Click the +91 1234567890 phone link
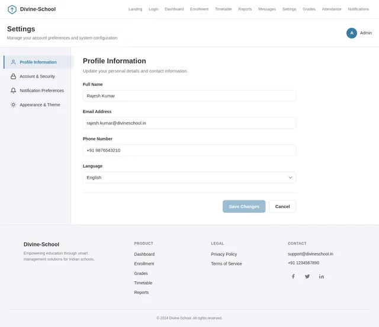This screenshot has width=379, height=327. coord(303,263)
